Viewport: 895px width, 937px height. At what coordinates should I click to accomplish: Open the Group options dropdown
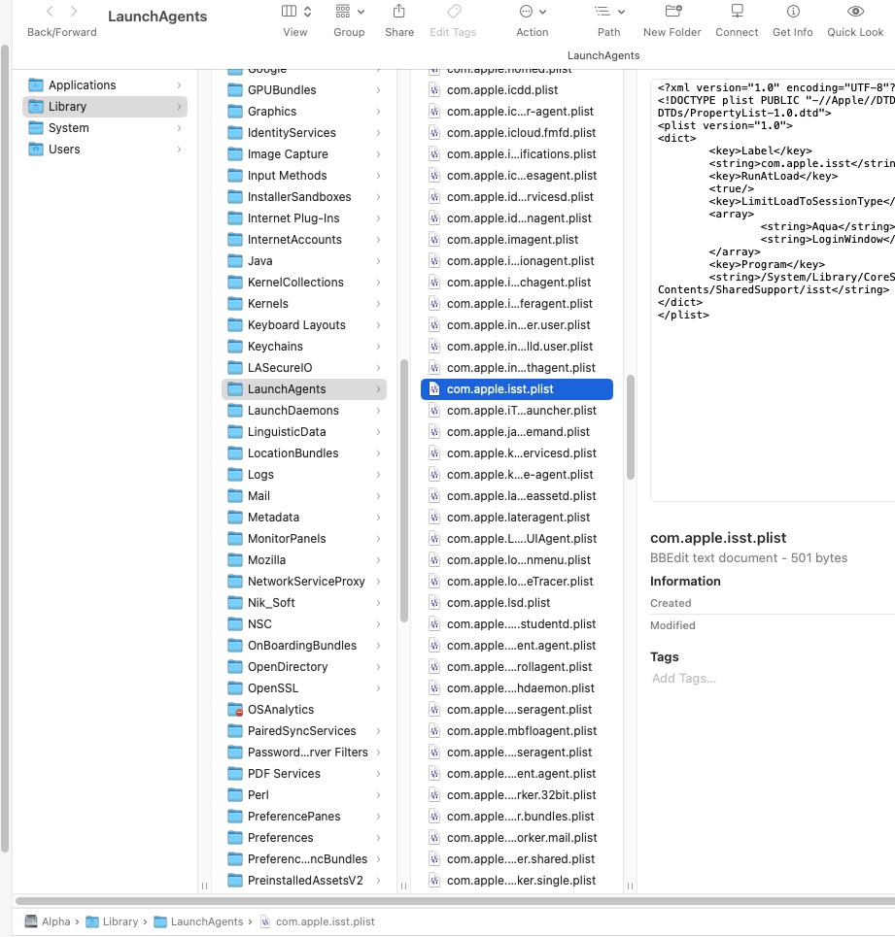350,12
